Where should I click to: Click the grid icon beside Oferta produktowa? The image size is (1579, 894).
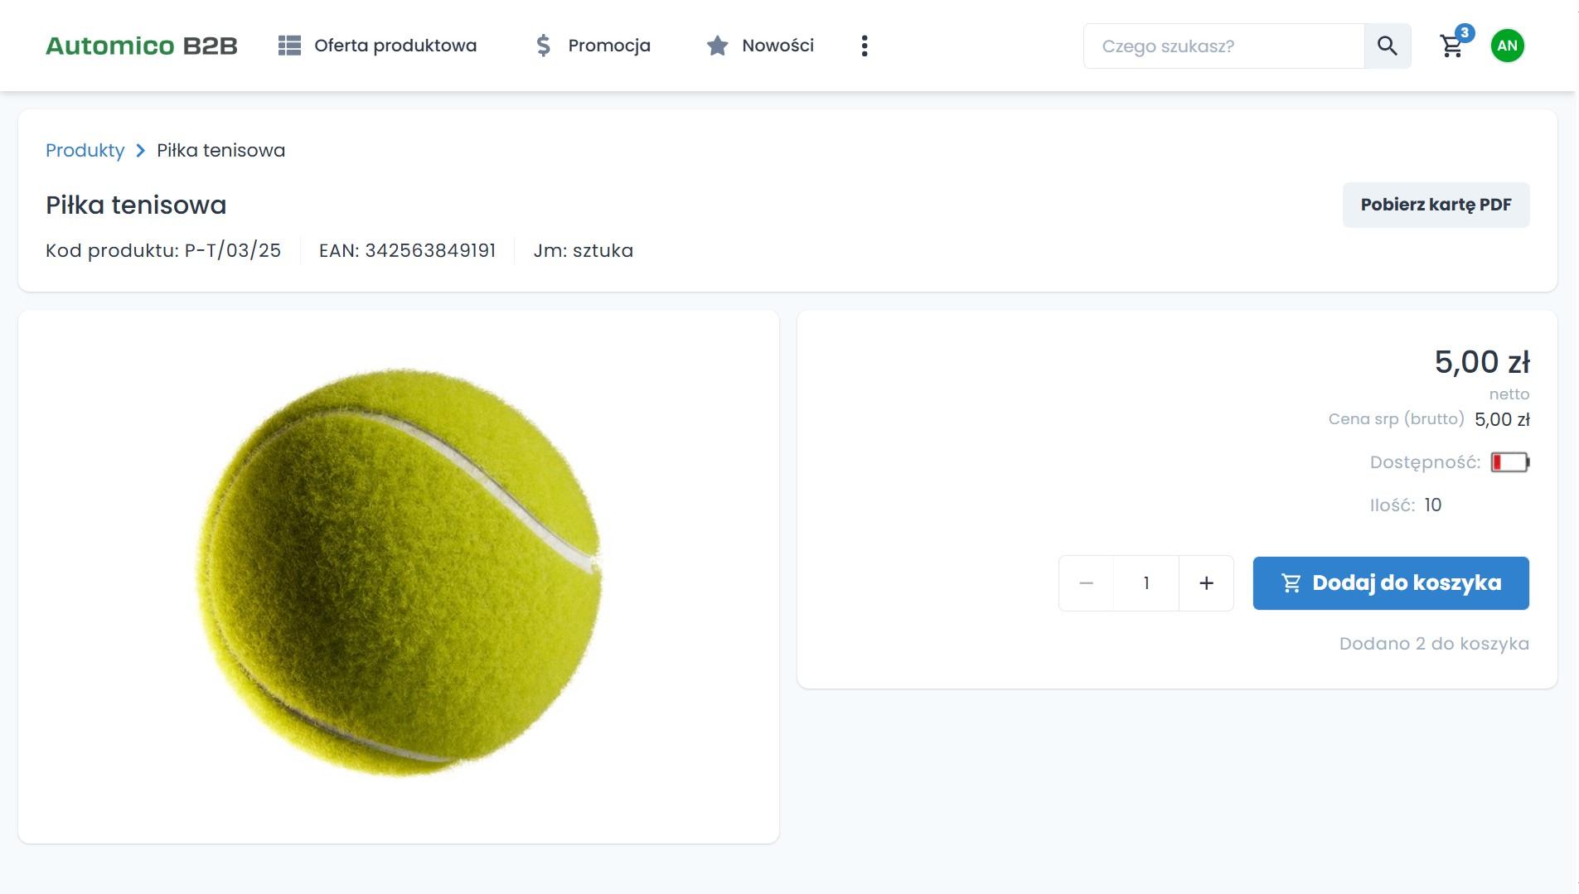pyautogui.click(x=289, y=46)
